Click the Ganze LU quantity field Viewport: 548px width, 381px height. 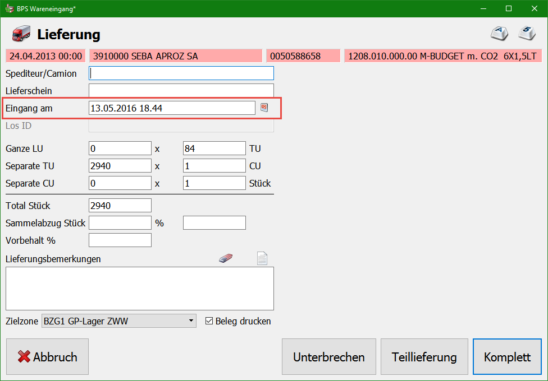point(120,148)
